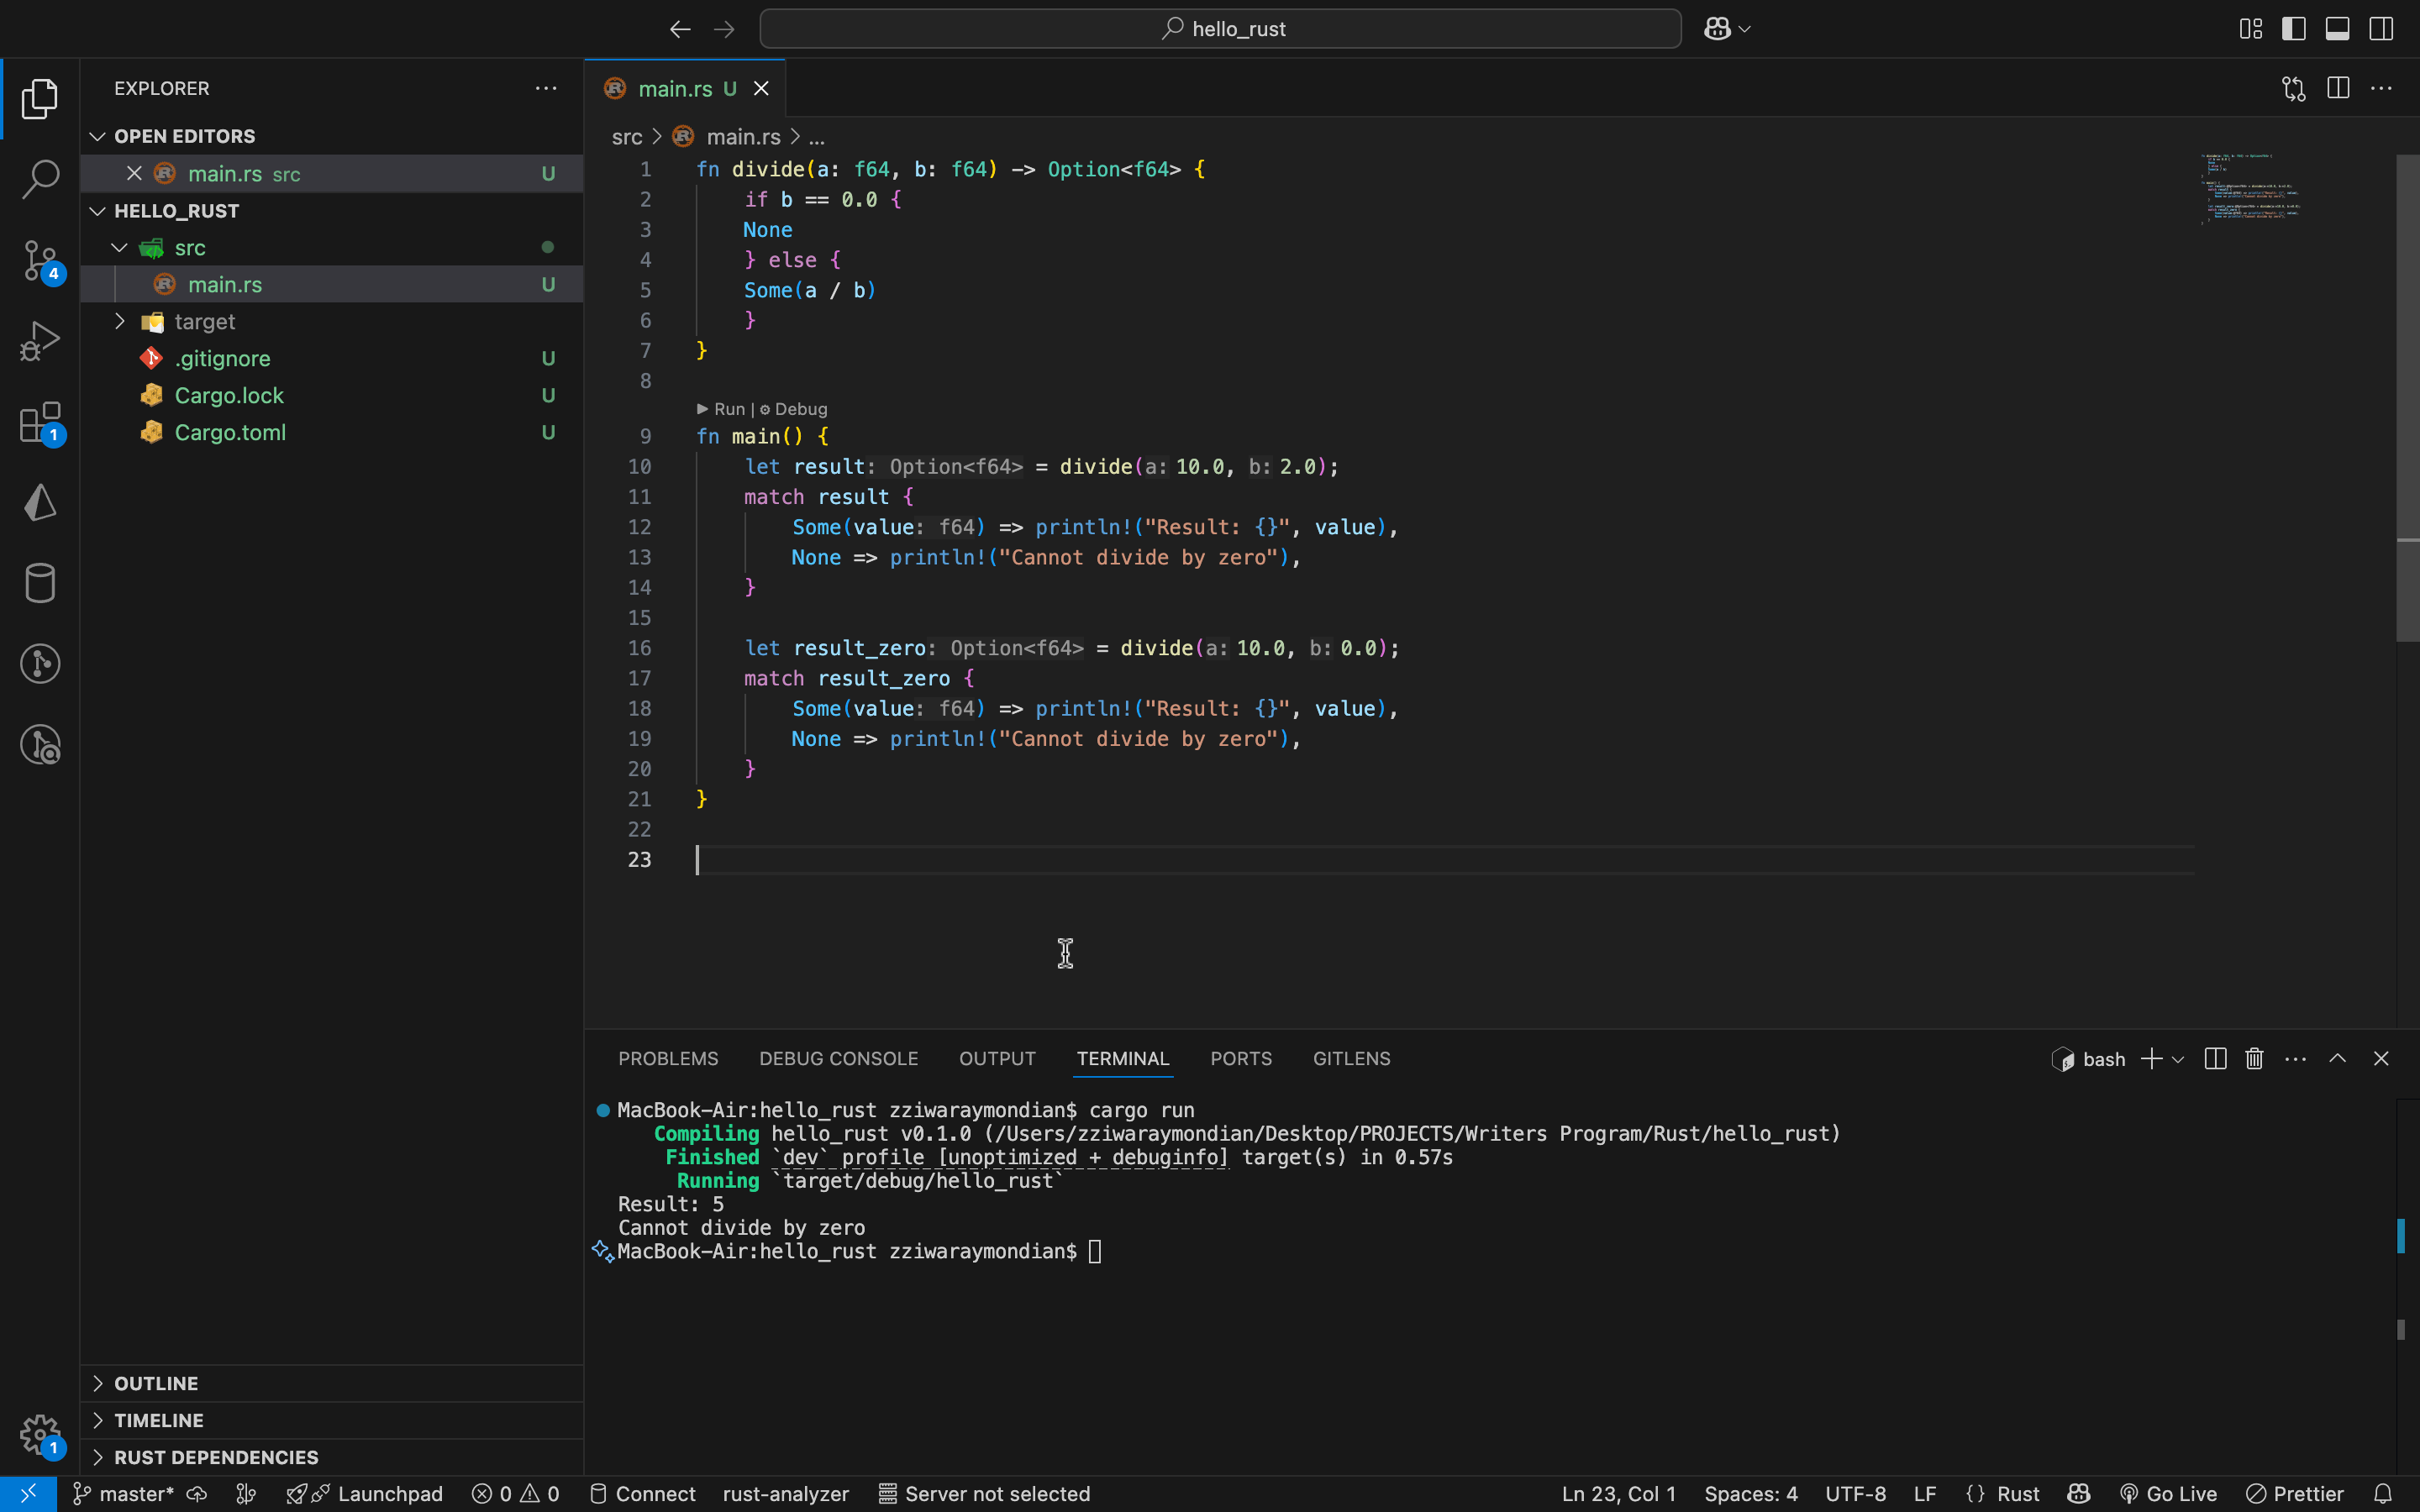Open Source Control view with badge
Viewport: 2420px width, 1512px height.
pos(40,260)
